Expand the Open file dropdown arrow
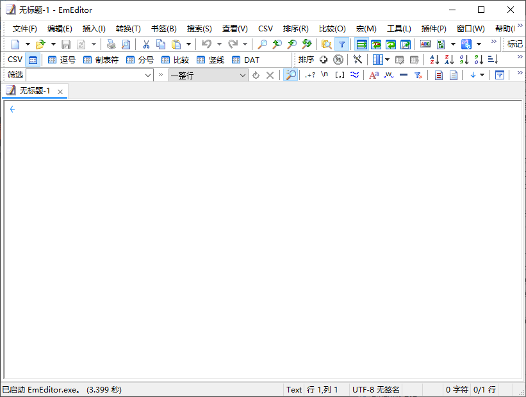This screenshot has height=397, width=526. pos(53,44)
